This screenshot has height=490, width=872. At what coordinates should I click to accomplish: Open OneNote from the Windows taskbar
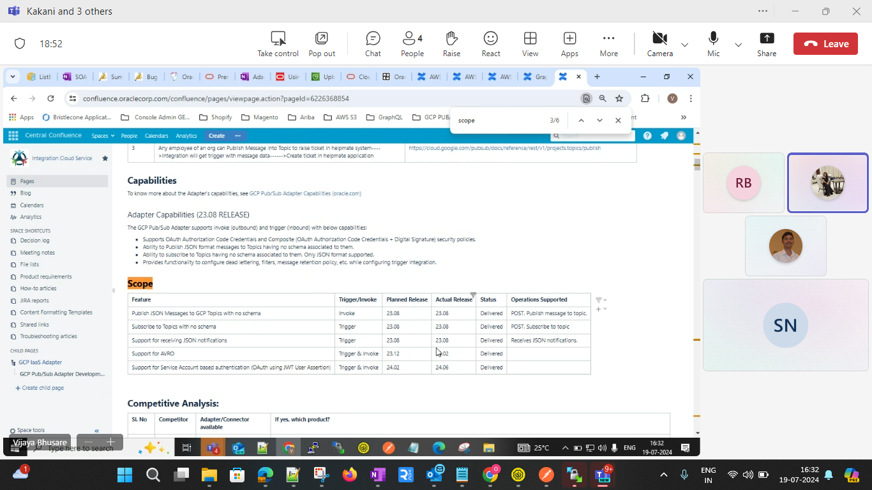click(x=377, y=474)
